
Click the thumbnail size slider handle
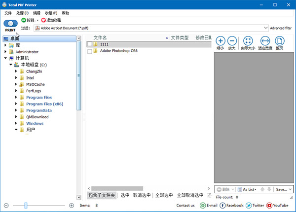point(26,205)
